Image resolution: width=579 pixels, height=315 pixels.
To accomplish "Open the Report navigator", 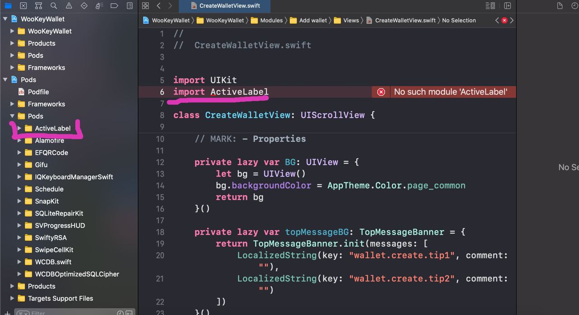I will (x=130, y=6).
